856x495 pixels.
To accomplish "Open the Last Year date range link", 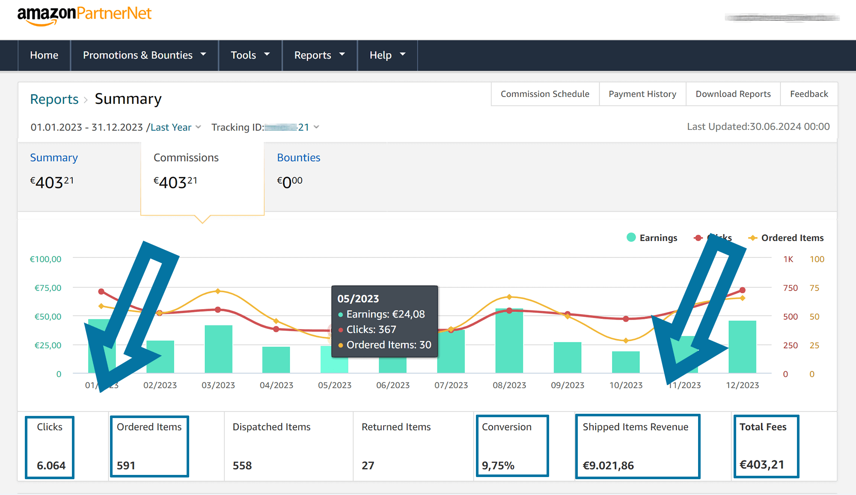I will [171, 127].
